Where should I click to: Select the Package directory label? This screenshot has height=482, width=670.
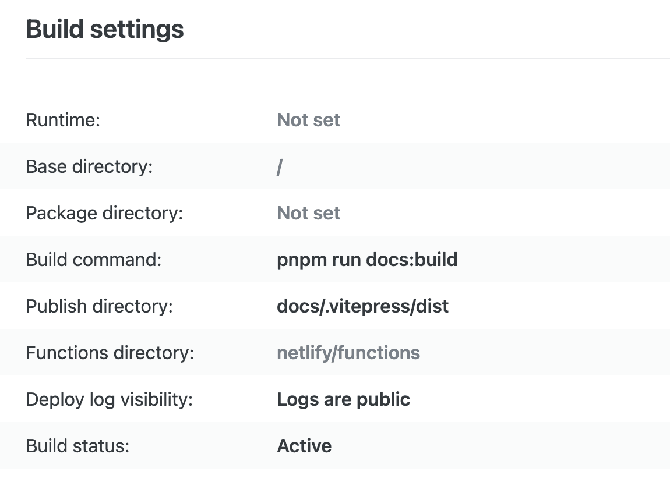pyautogui.click(x=104, y=213)
